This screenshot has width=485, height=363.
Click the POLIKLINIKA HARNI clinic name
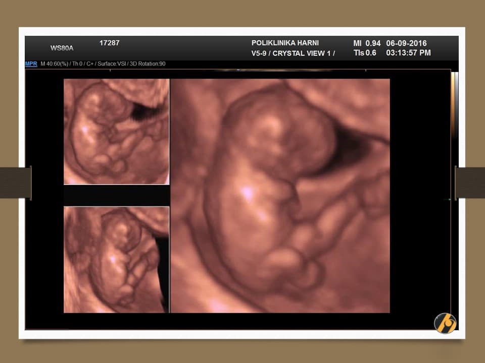click(285, 43)
